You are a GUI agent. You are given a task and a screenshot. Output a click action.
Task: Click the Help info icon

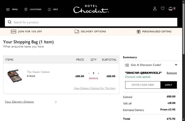pyautogui.click(x=49, y=9)
